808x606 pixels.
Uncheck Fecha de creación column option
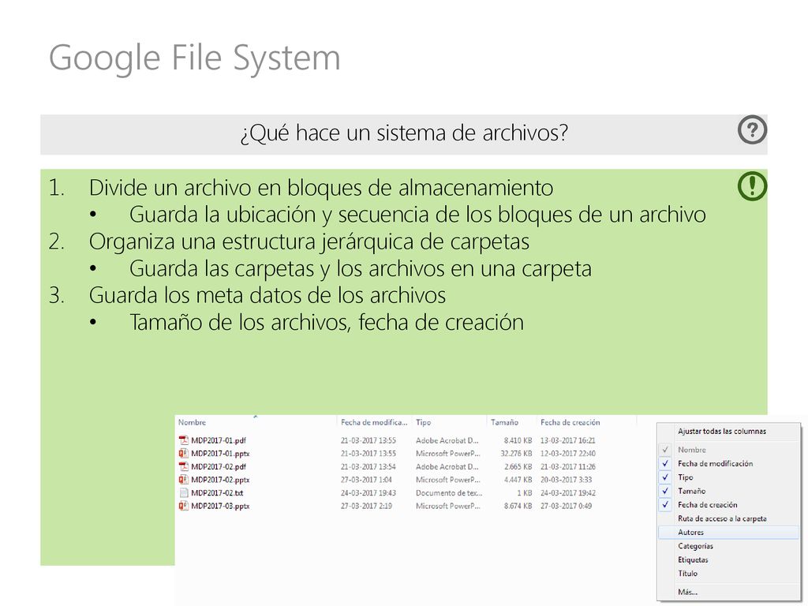(665, 504)
